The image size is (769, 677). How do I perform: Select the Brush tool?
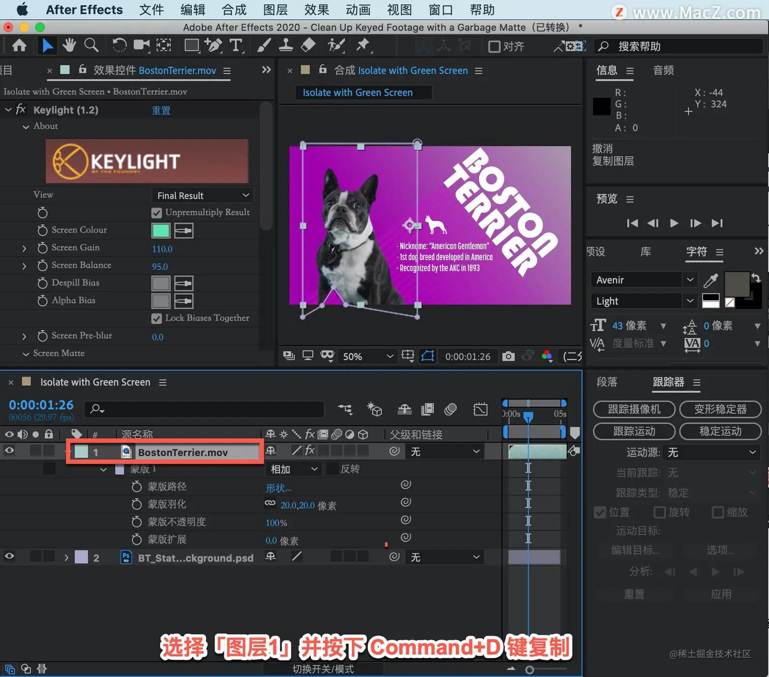263,46
